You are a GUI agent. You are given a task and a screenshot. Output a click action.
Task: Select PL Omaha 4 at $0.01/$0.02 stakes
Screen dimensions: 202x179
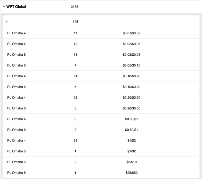pos(17,33)
